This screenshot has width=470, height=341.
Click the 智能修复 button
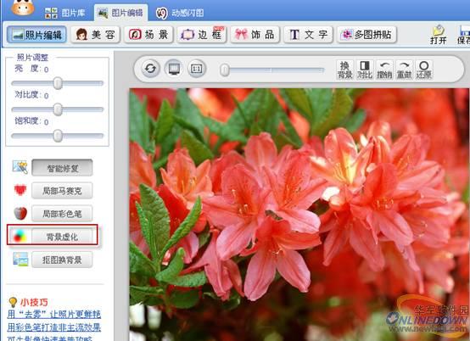coord(62,168)
